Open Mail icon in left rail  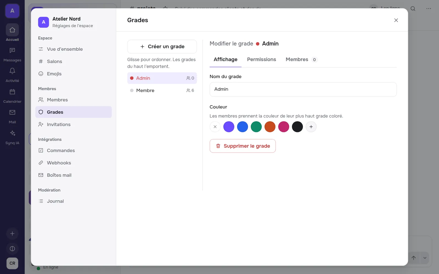click(x=12, y=112)
